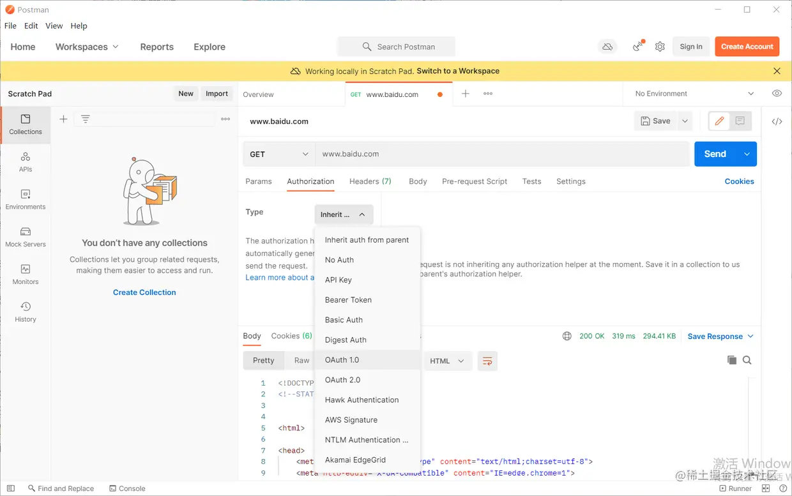Toggle sidebar icon in status bar

(11, 488)
